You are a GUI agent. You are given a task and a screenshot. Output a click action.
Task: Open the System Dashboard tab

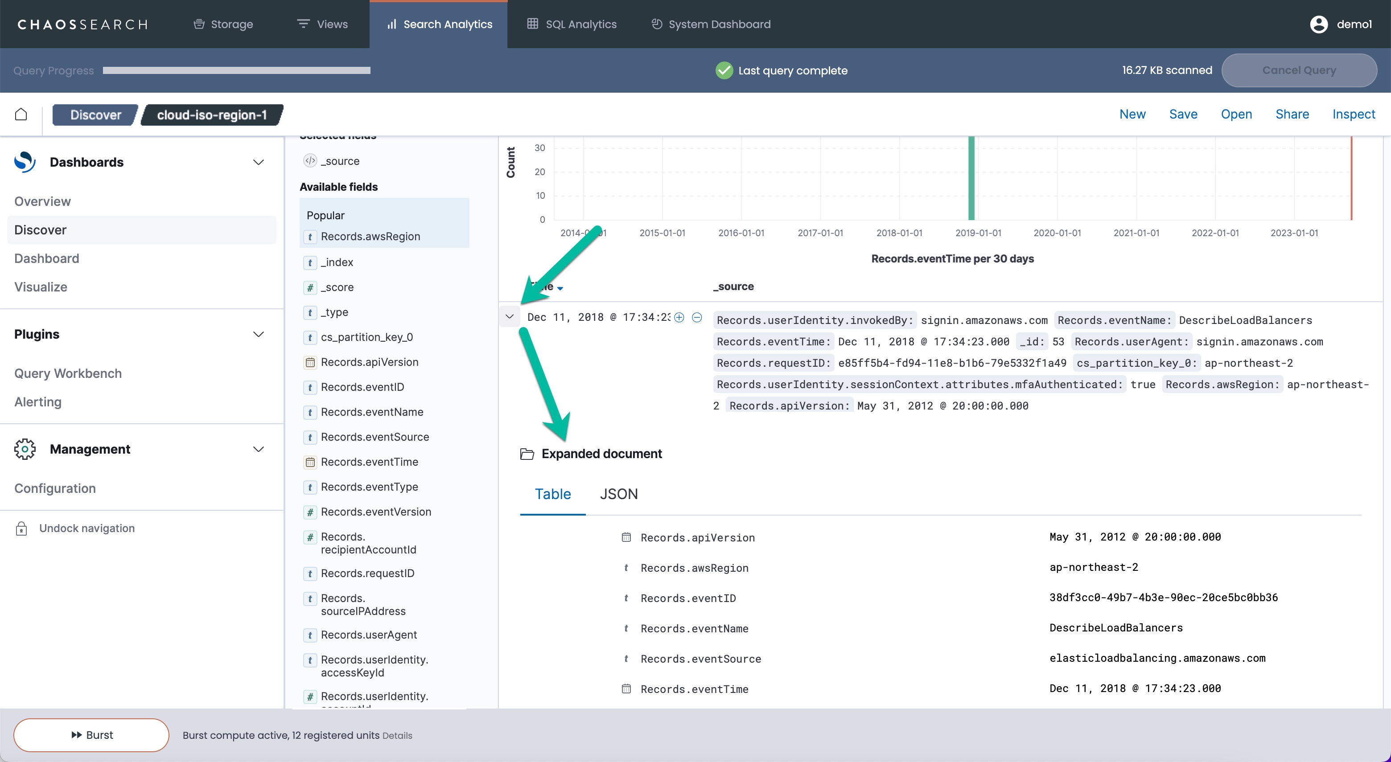(x=711, y=24)
